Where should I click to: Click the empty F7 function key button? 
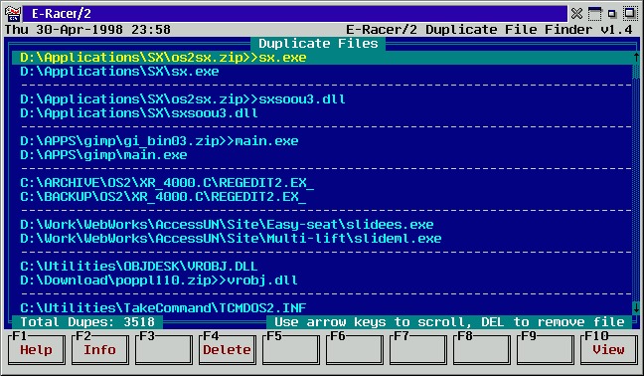coord(418,349)
